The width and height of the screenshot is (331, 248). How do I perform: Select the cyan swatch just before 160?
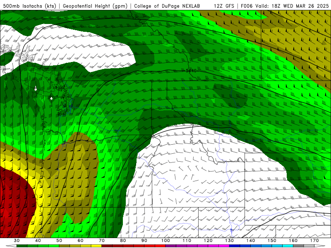click(288, 246)
